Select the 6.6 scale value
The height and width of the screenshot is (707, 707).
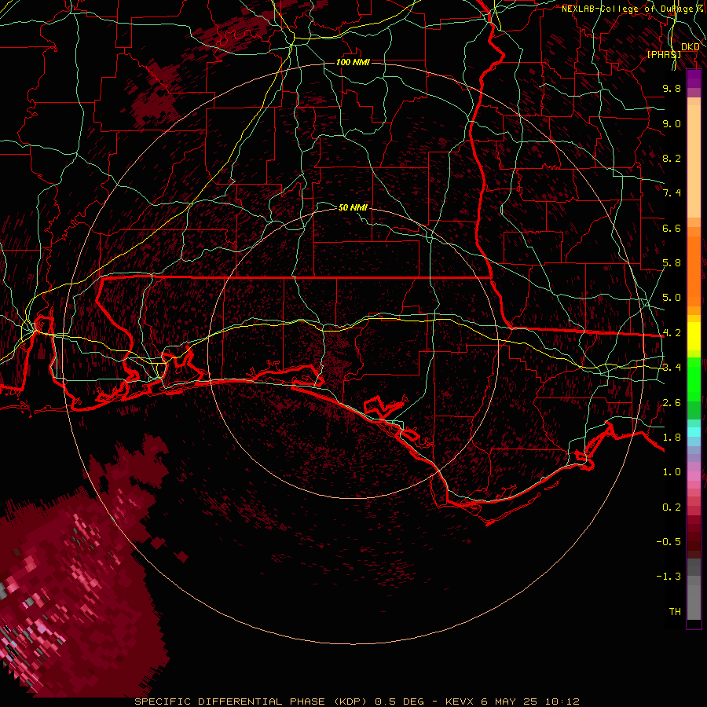(x=672, y=228)
